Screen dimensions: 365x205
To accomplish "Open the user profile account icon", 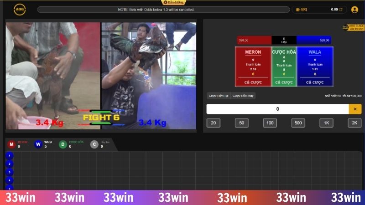I will pos(355,10).
